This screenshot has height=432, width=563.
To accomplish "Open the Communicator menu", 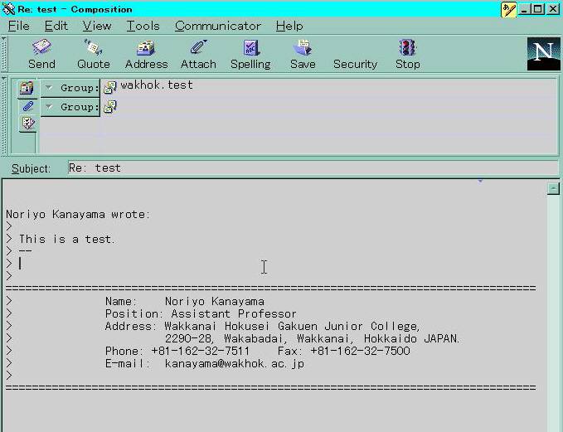I will [218, 26].
